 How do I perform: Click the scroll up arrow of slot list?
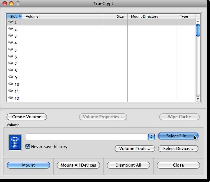(198, 21)
